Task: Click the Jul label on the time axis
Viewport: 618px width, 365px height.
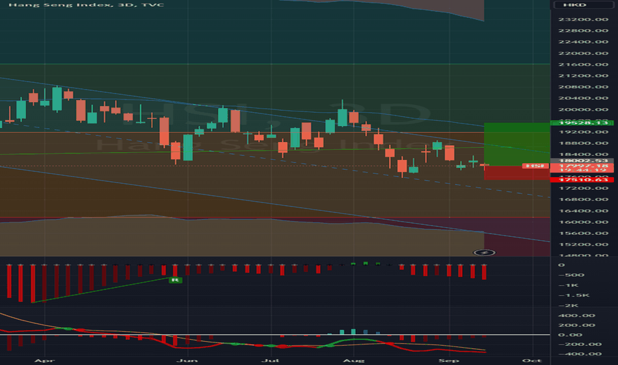Action: 271,360
